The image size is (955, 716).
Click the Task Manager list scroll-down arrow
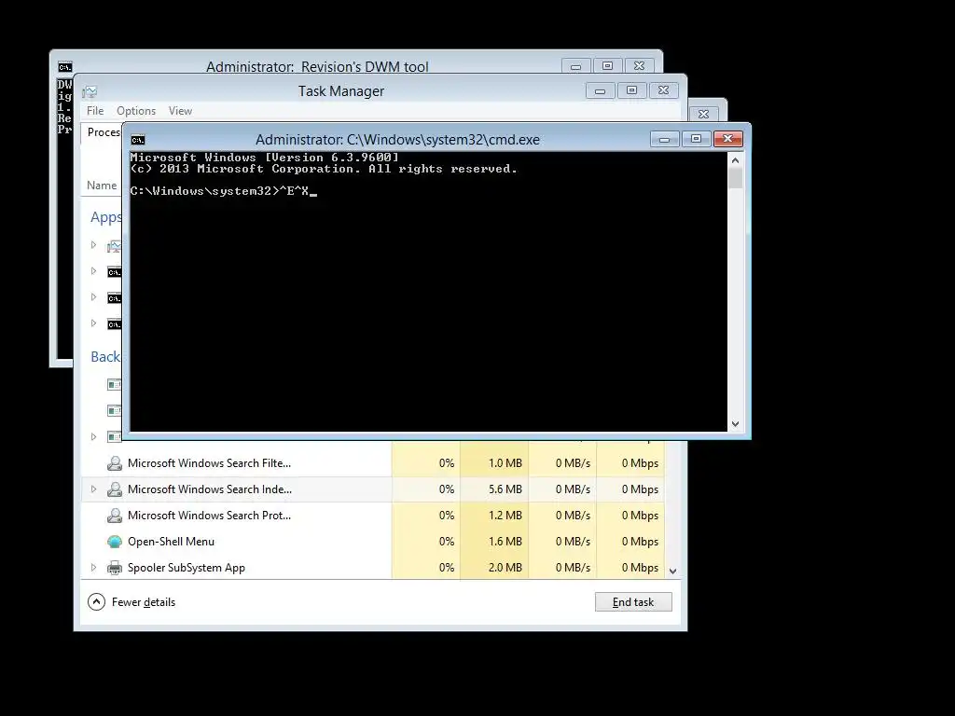673,571
